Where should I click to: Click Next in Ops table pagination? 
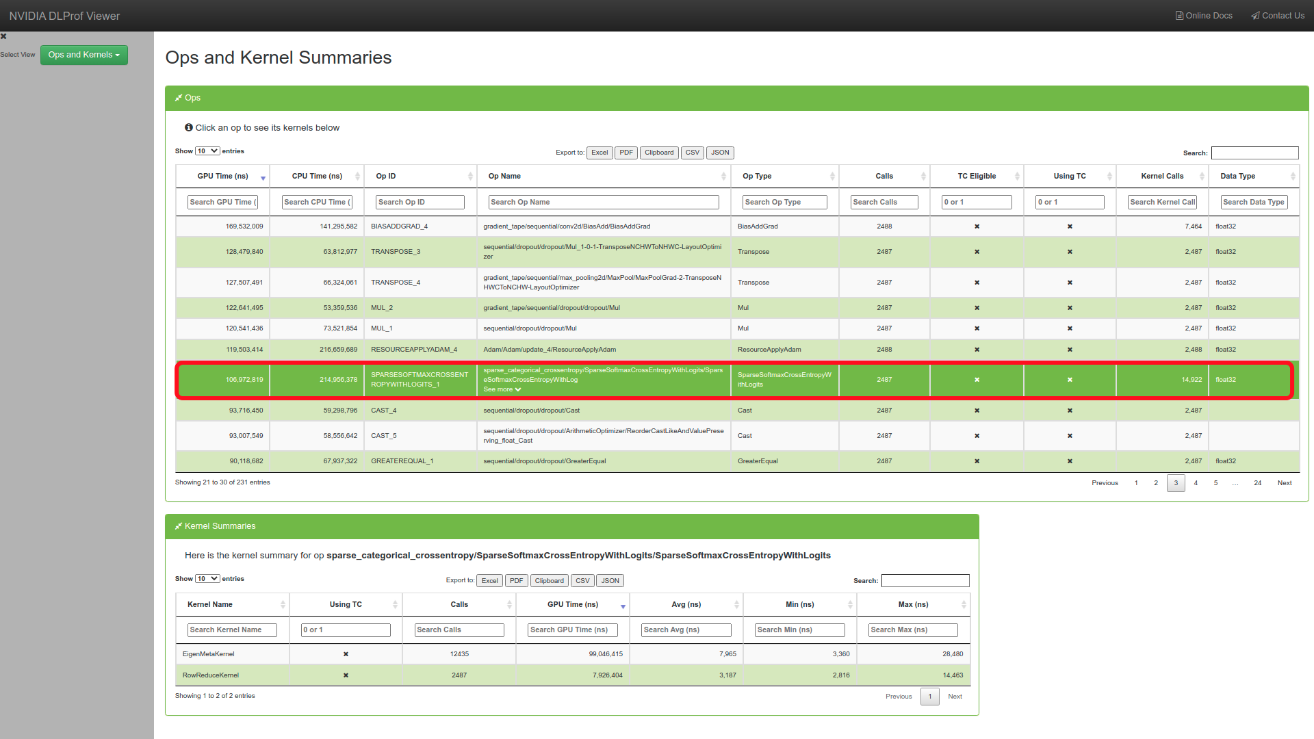click(x=1285, y=483)
